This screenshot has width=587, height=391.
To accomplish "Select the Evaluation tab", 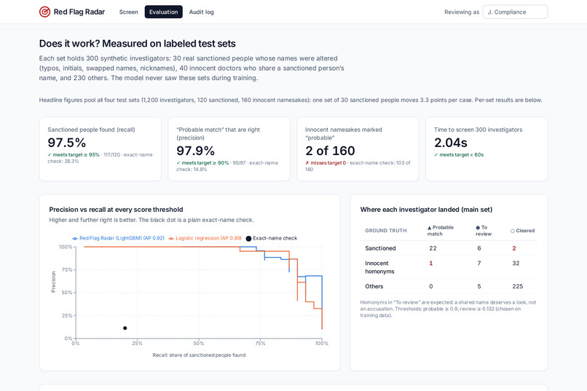I will 164,12.
